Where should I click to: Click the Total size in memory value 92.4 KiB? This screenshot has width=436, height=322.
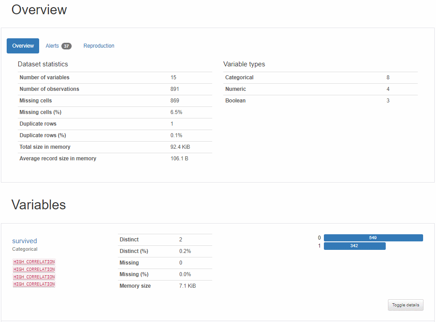coord(180,147)
